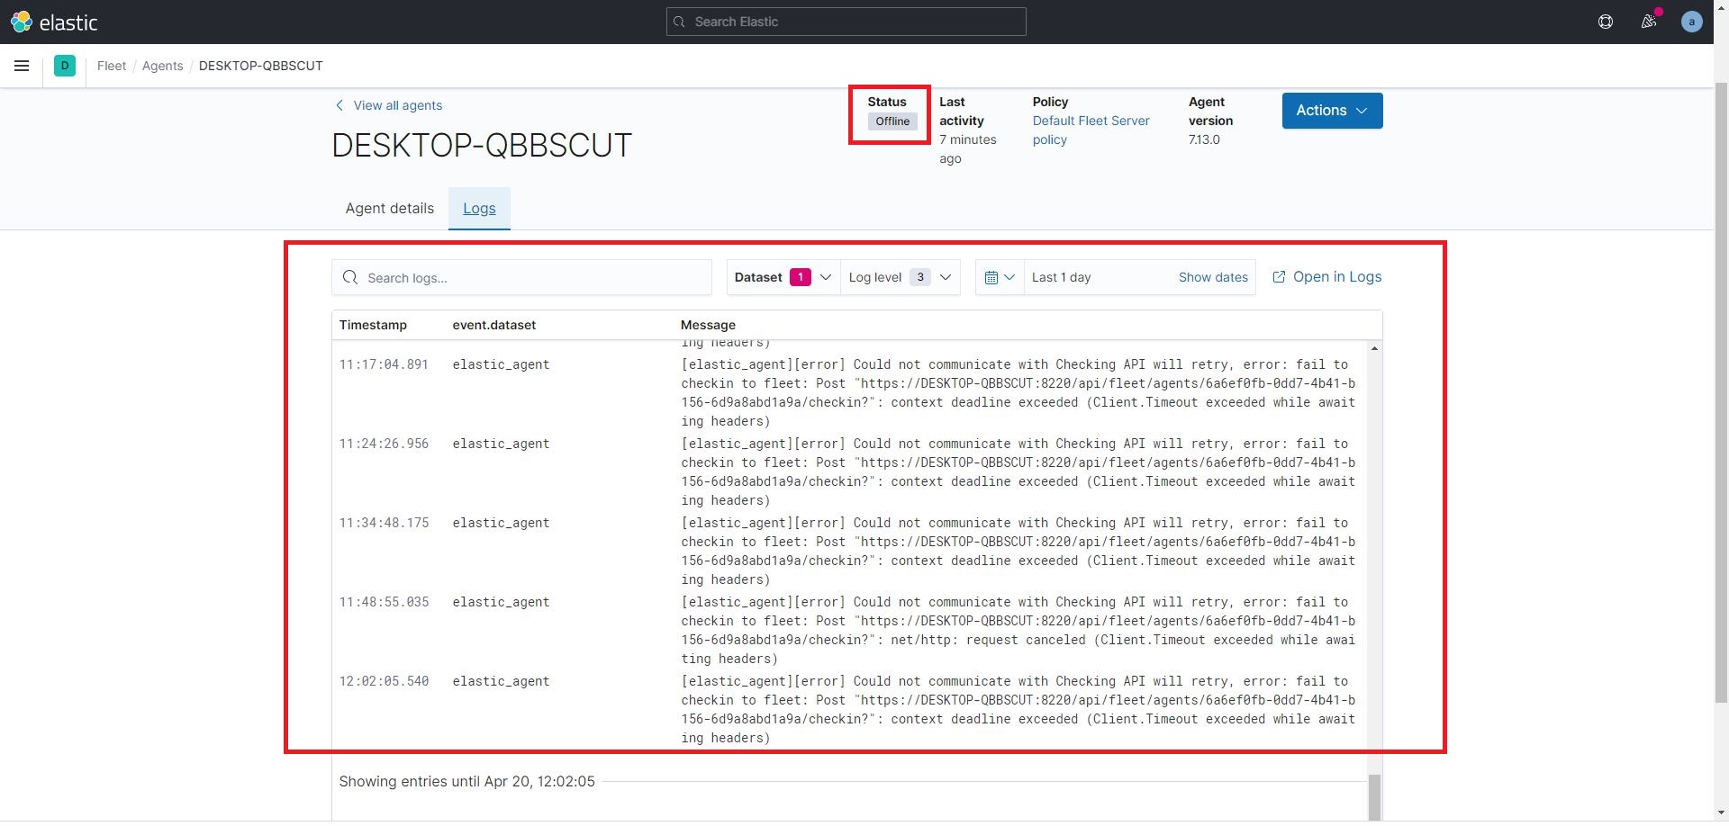
Task: Open the hamburger navigation menu
Action: [22, 66]
